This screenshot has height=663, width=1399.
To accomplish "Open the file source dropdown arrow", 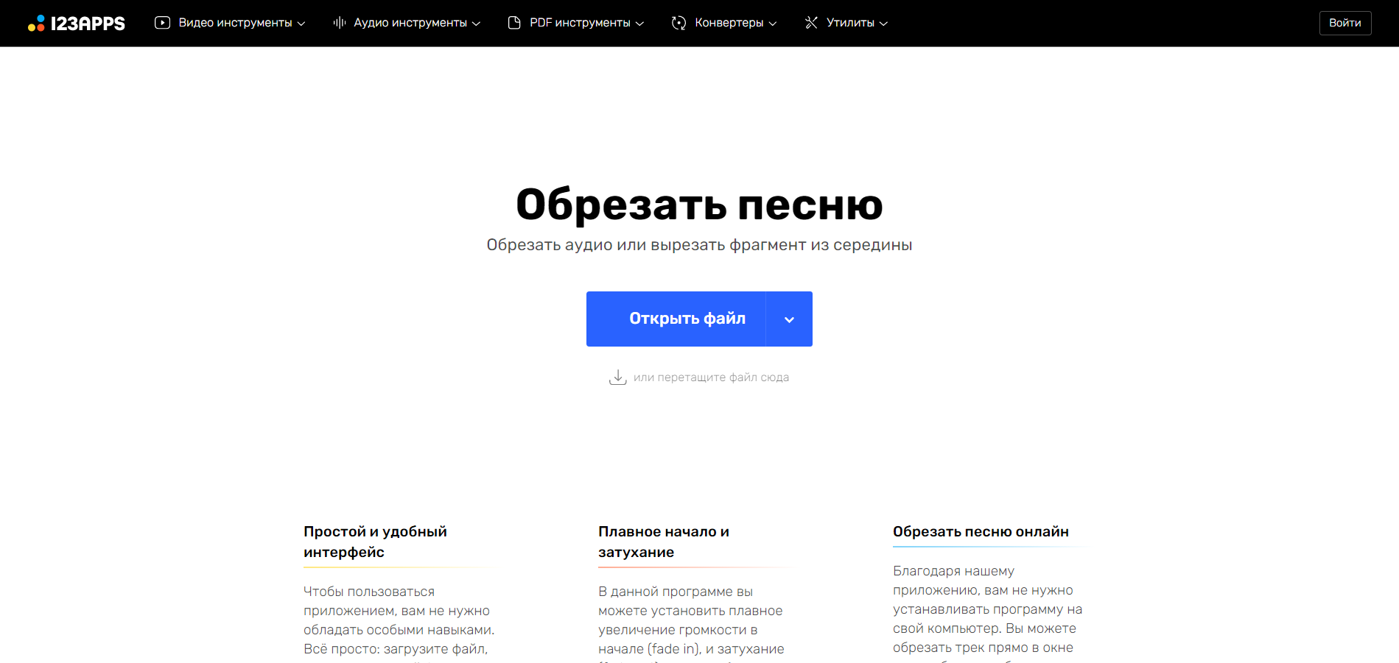I will coord(789,319).
